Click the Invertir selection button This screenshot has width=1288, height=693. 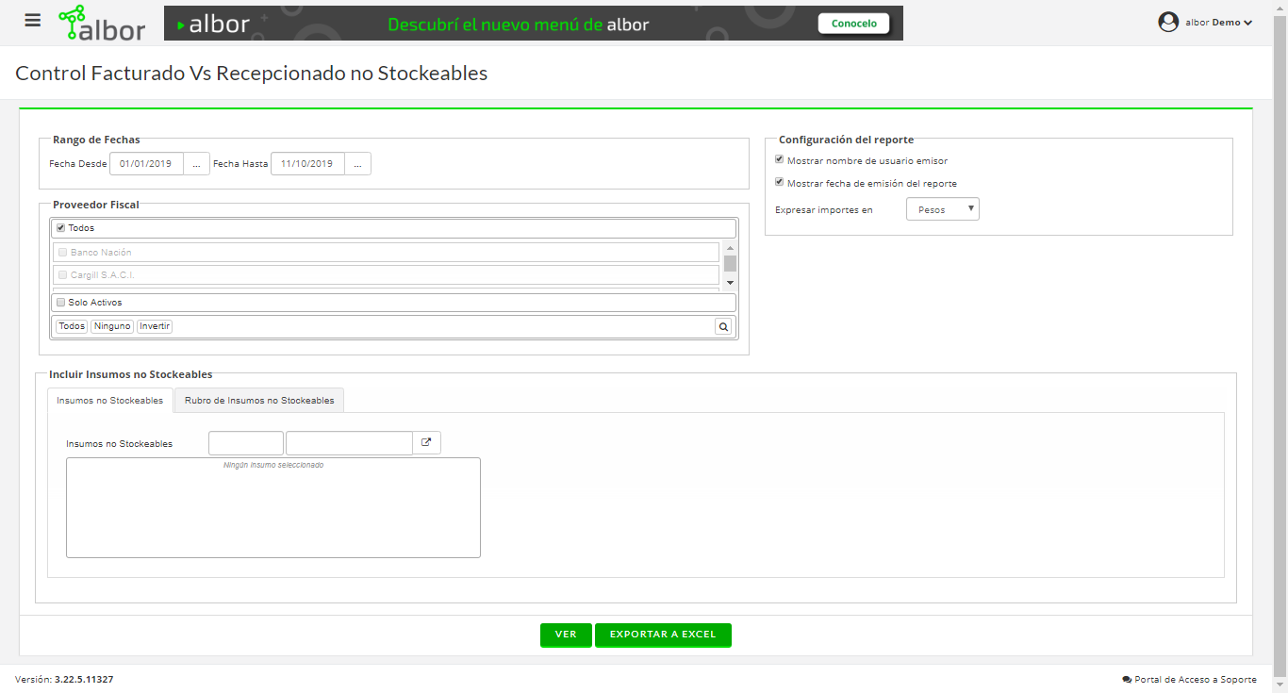point(155,326)
